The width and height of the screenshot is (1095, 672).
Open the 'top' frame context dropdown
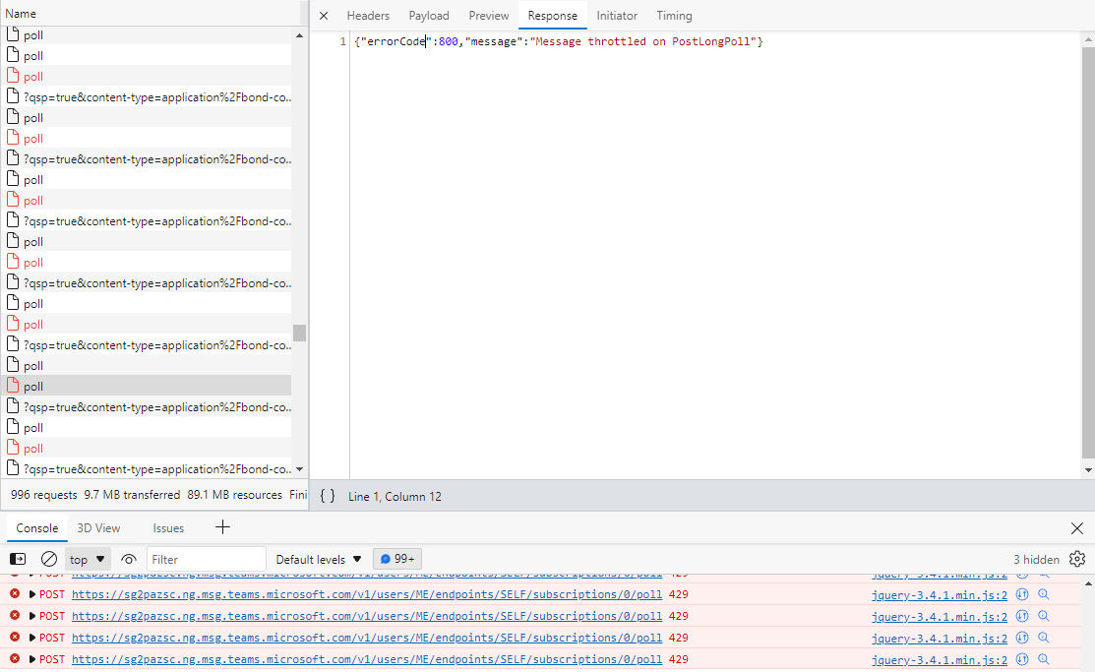(87, 558)
